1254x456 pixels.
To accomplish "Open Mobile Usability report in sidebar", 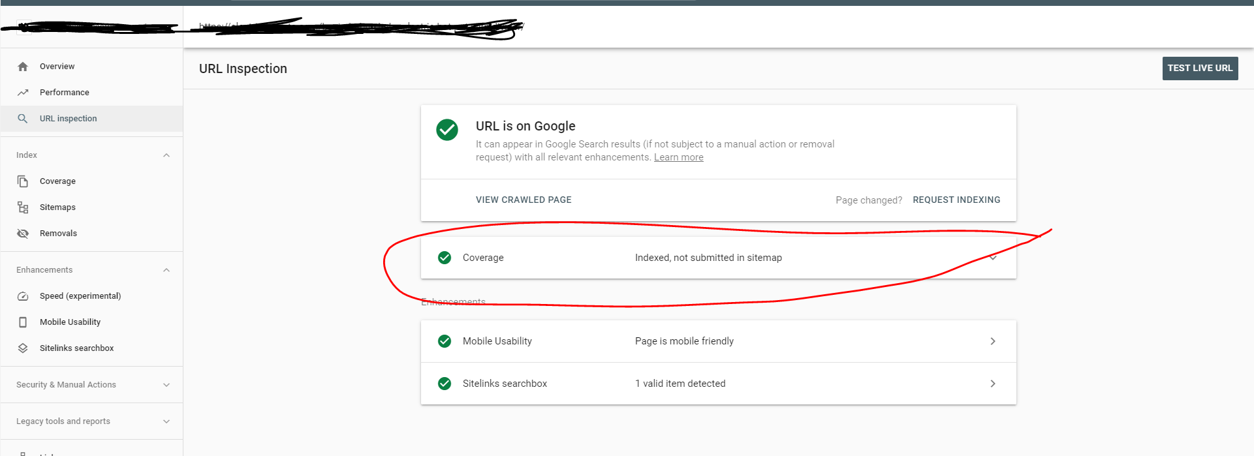I will click(91, 322).
